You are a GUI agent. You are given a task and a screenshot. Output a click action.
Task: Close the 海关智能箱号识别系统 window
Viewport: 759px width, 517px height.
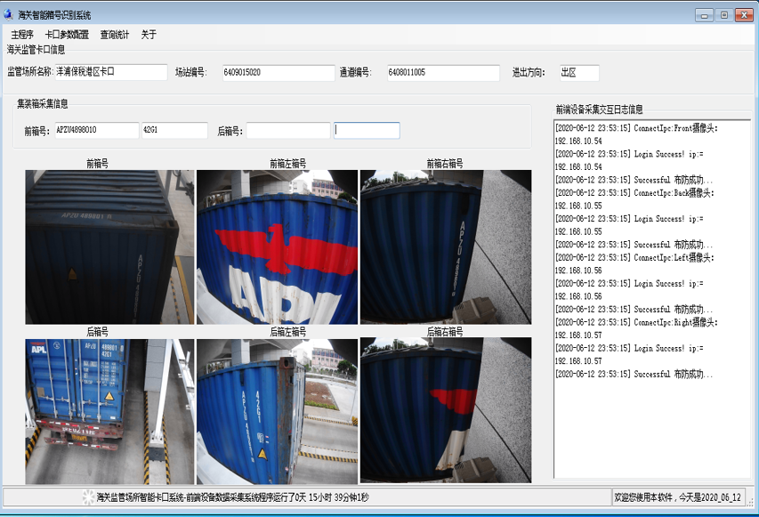pyautogui.click(x=744, y=15)
